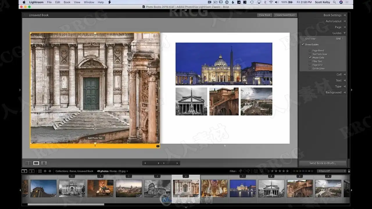372x209 pixels.
Task: Go forward to next photo source
Action: 50,171
